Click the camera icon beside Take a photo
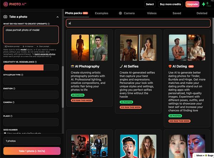This screenshot has width=214, height=158. click(5, 17)
